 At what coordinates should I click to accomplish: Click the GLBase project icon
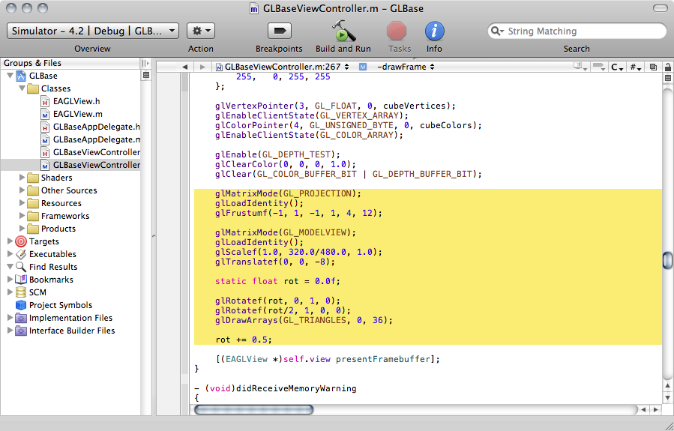tap(21, 76)
